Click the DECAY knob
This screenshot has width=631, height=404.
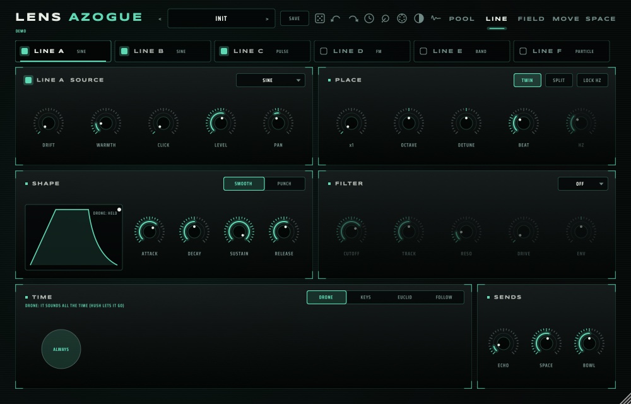click(194, 232)
